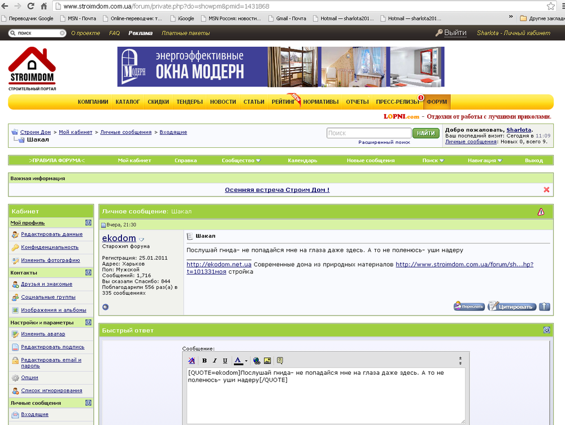Wrap selection in quote tags icon
Image resolution: width=565 pixels, height=425 pixels.
tap(280, 361)
